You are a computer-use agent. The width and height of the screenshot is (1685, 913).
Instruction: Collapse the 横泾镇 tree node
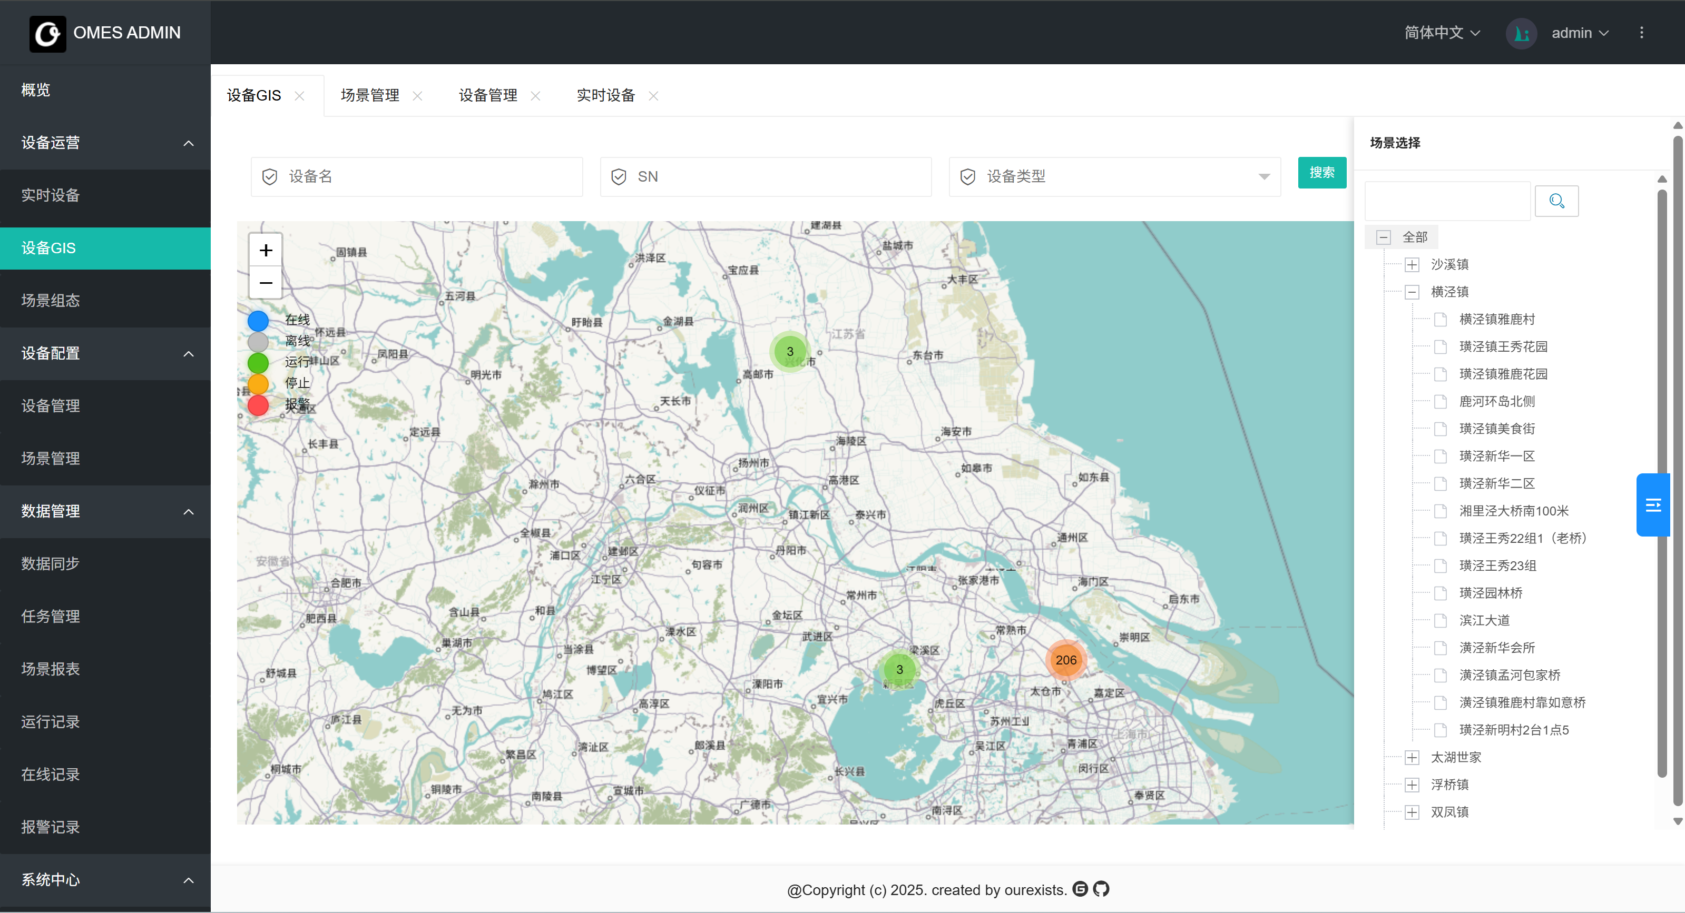pyautogui.click(x=1412, y=292)
